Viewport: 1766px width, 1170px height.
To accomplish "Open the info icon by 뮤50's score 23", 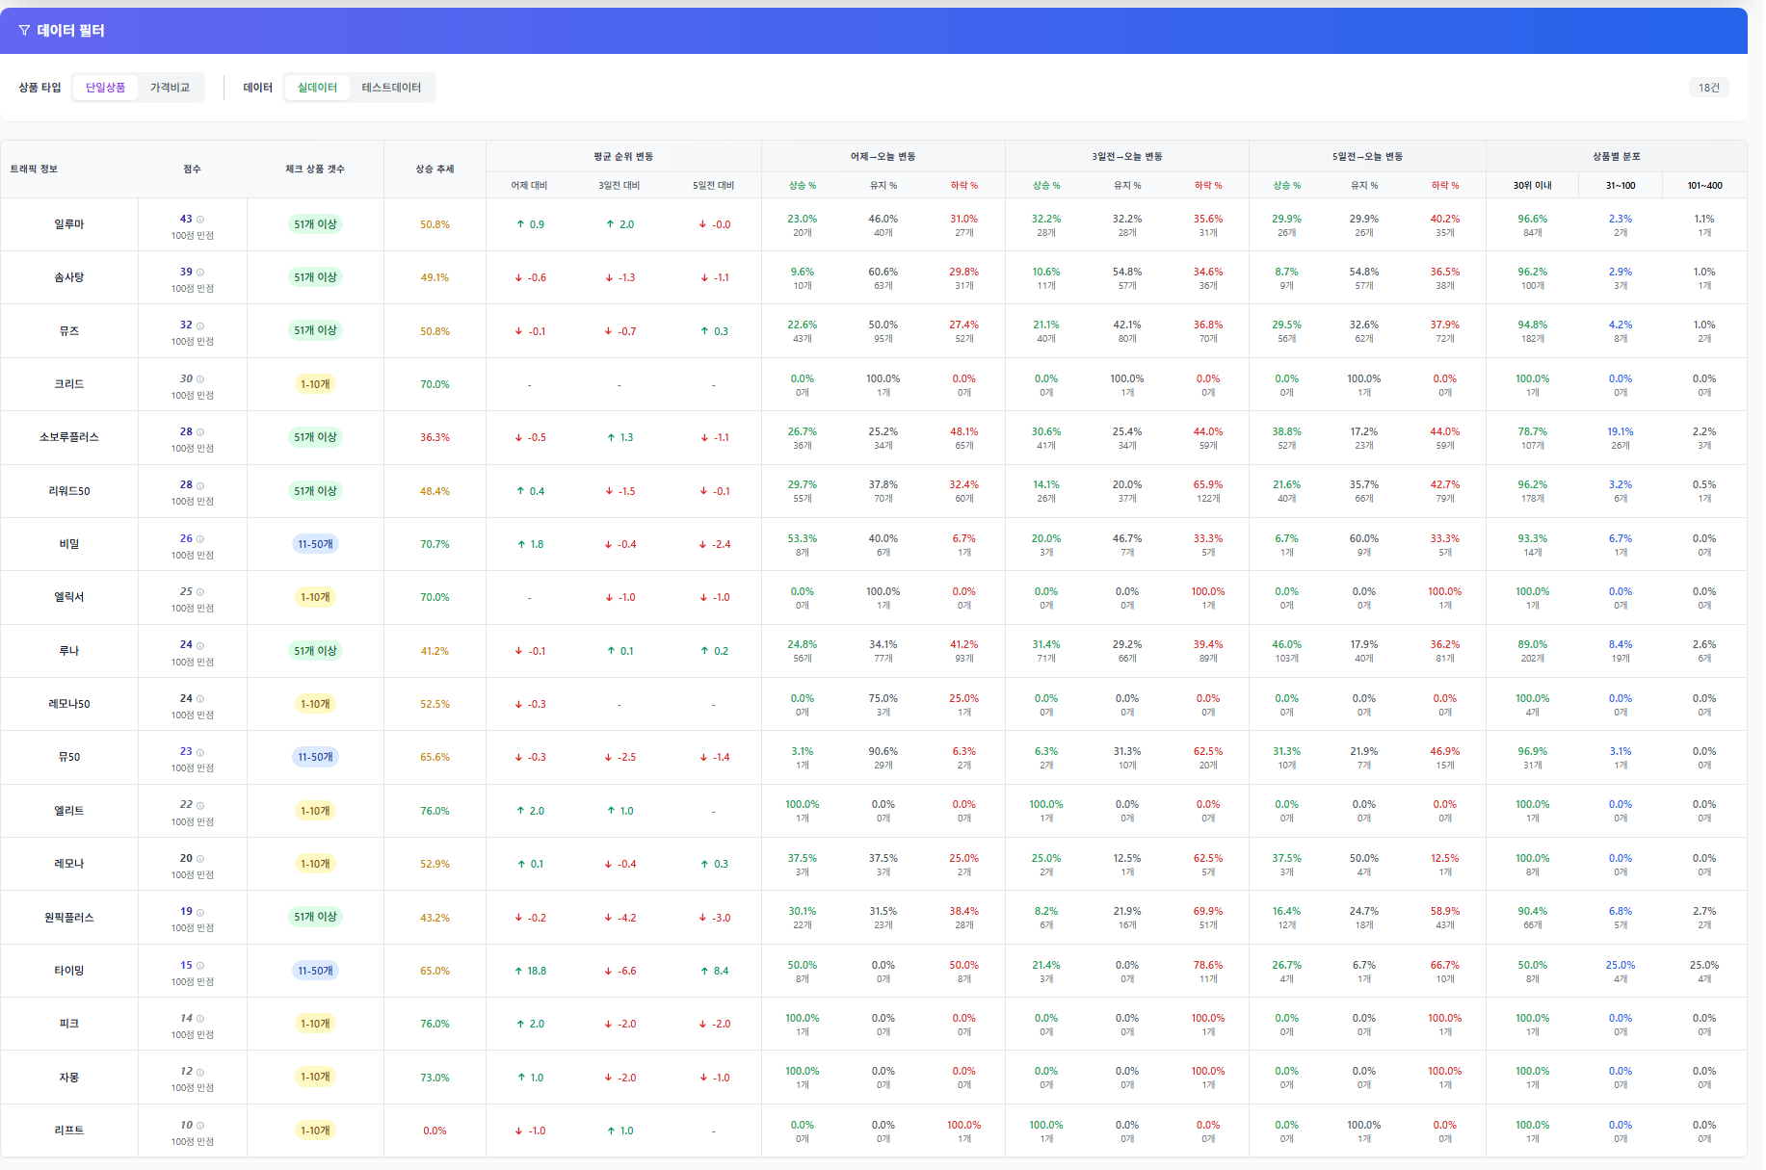I will pos(200,752).
